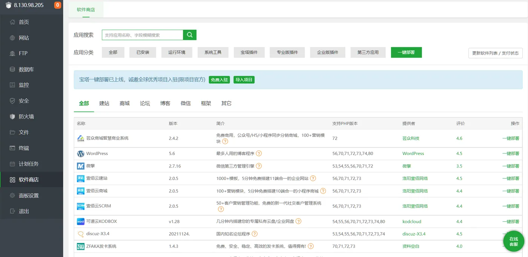This screenshot has height=257, width=528.
Task: Select the 全部 application category button
Action: pos(113,53)
